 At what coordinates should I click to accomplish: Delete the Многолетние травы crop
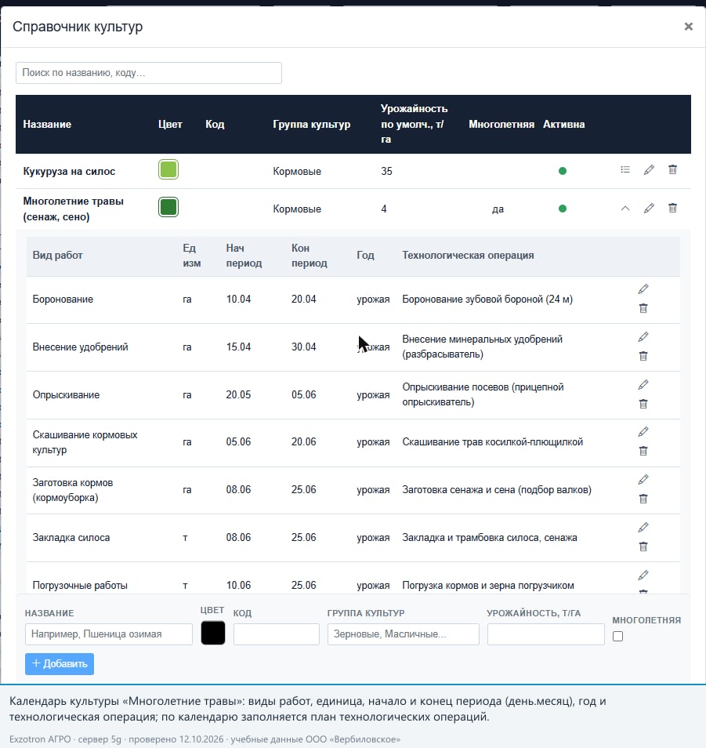tap(672, 208)
